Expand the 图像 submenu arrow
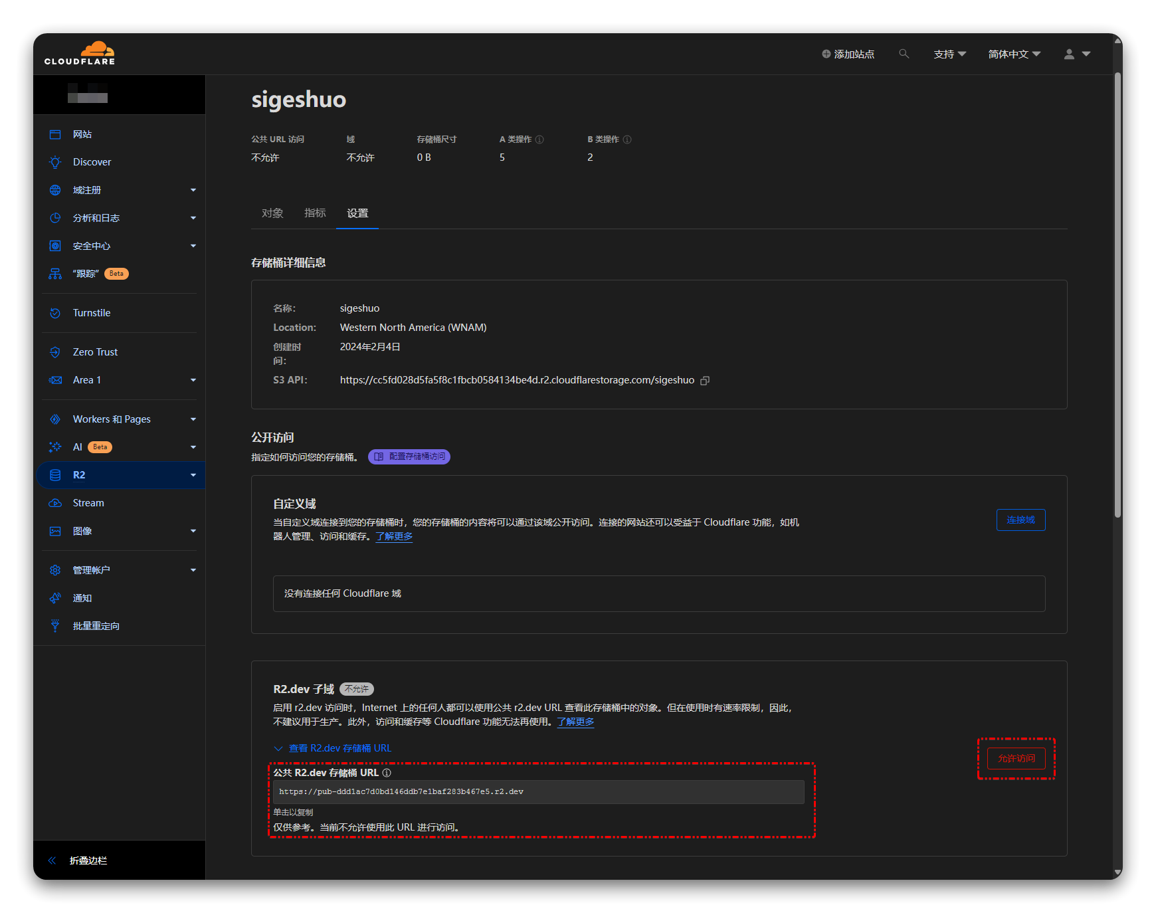The height and width of the screenshot is (913, 1156). 193,531
